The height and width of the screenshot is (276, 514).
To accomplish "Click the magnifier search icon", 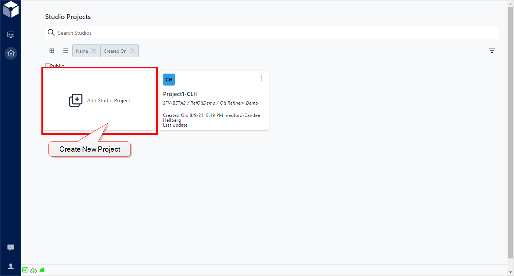I will click(51, 33).
